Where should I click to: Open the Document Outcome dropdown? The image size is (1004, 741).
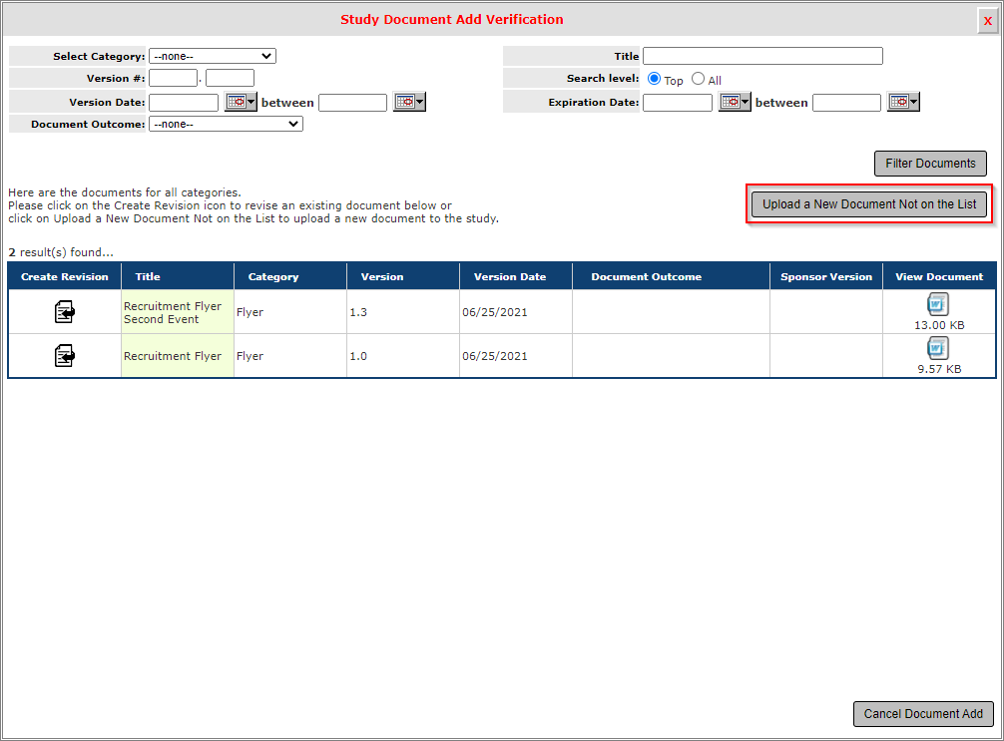point(226,124)
